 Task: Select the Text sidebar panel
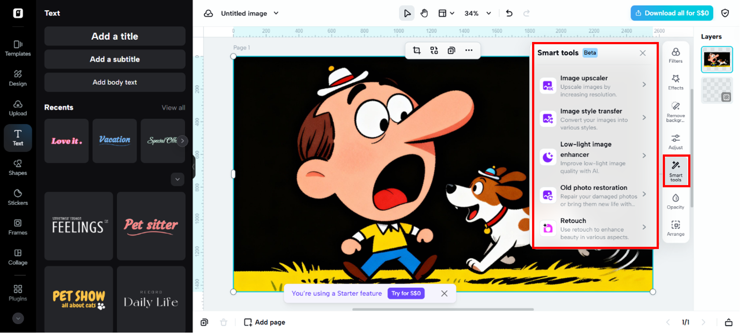(x=18, y=138)
